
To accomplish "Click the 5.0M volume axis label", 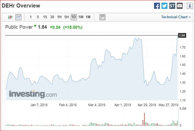I will (x=183, y=108).
